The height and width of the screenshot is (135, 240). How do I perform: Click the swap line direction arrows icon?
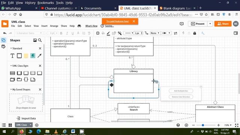[175, 33]
